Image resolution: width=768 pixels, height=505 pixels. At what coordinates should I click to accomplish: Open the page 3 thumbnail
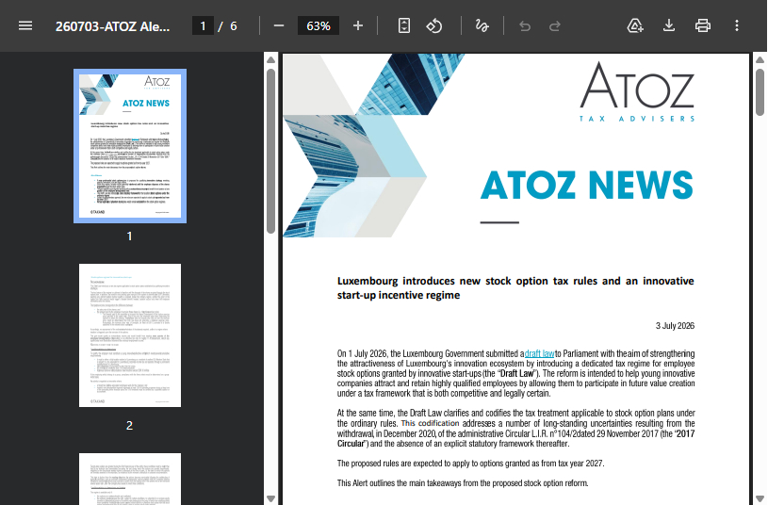pyautogui.click(x=130, y=479)
